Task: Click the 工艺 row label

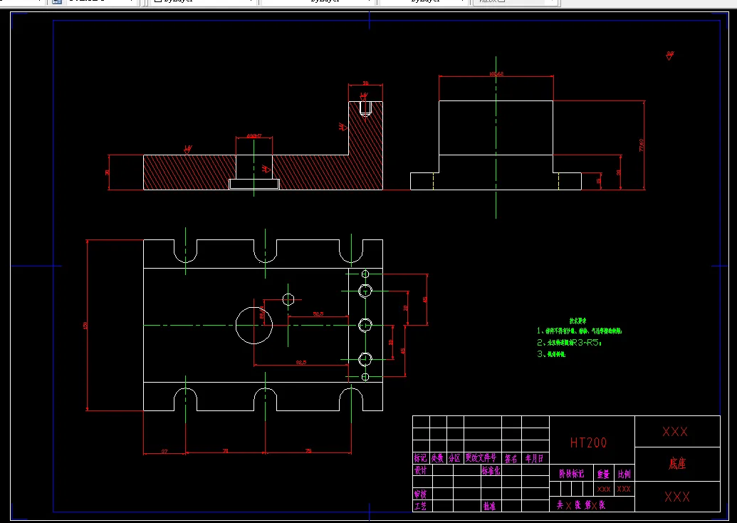Action: (420, 507)
